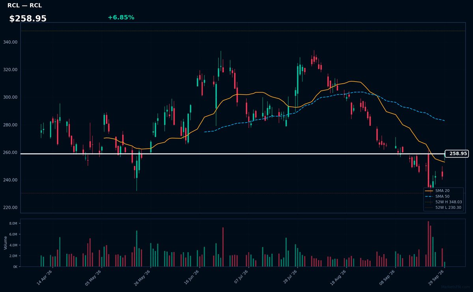Click the 07 Jul '26 date label

[x=241, y=277]
